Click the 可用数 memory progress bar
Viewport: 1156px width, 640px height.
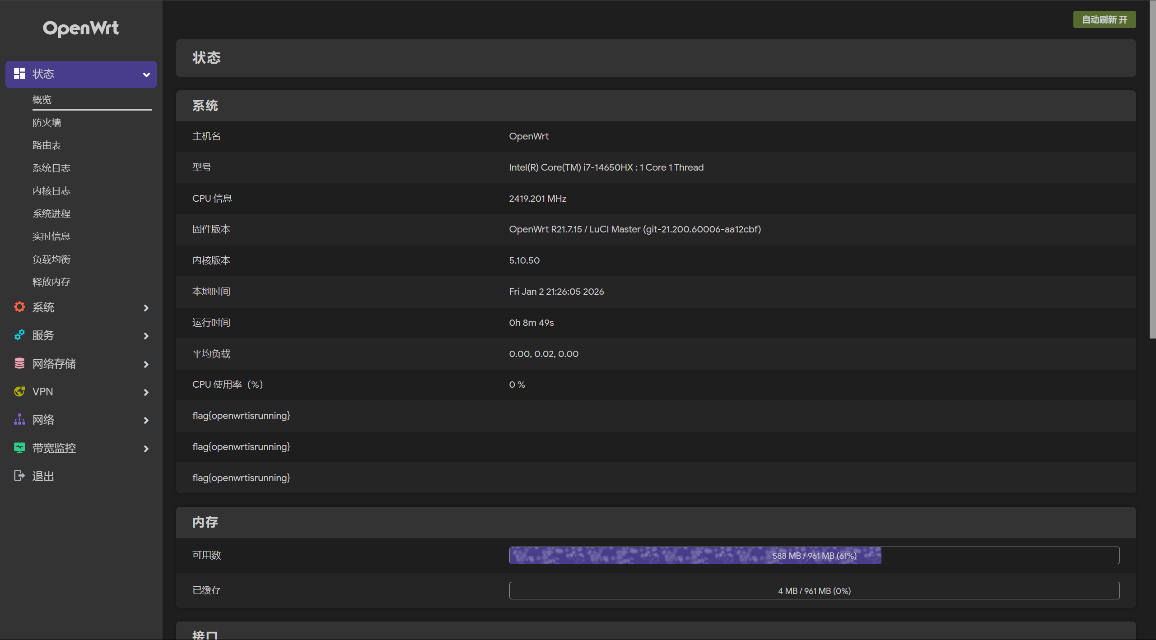point(814,556)
